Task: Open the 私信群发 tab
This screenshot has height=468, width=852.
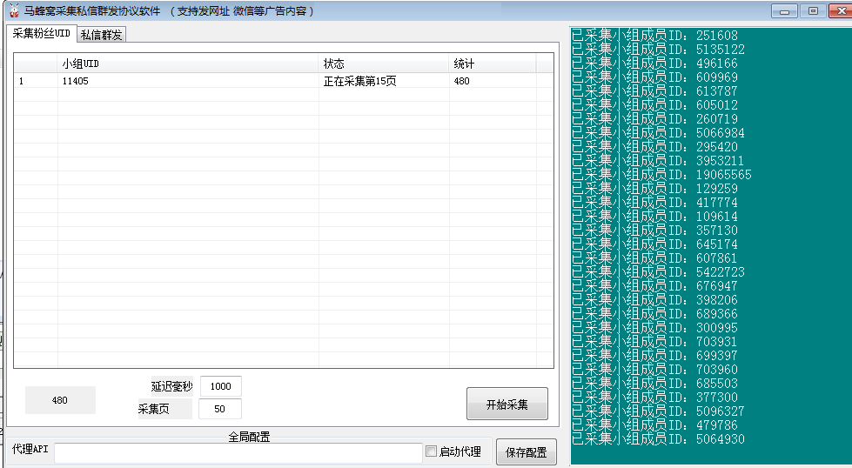Action: 102,35
